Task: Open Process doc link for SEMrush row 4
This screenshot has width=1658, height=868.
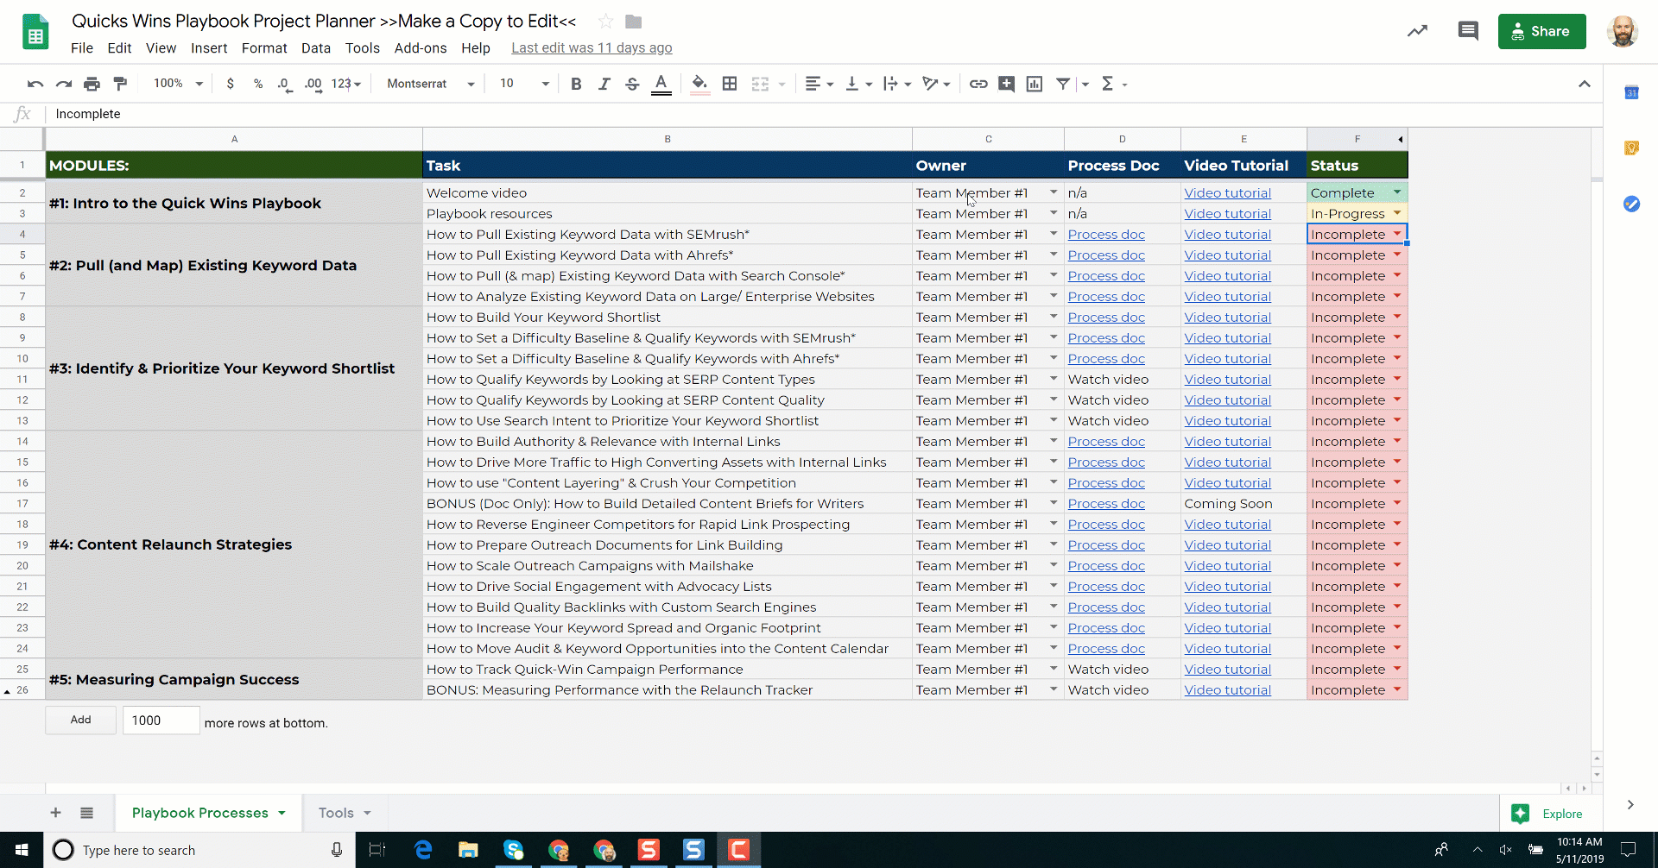Action: coord(1106,235)
